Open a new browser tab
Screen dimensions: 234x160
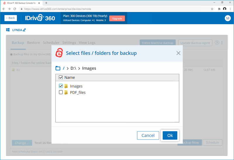coord(46,3)
